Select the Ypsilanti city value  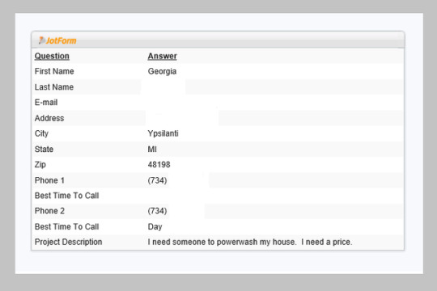coord(163,133)
